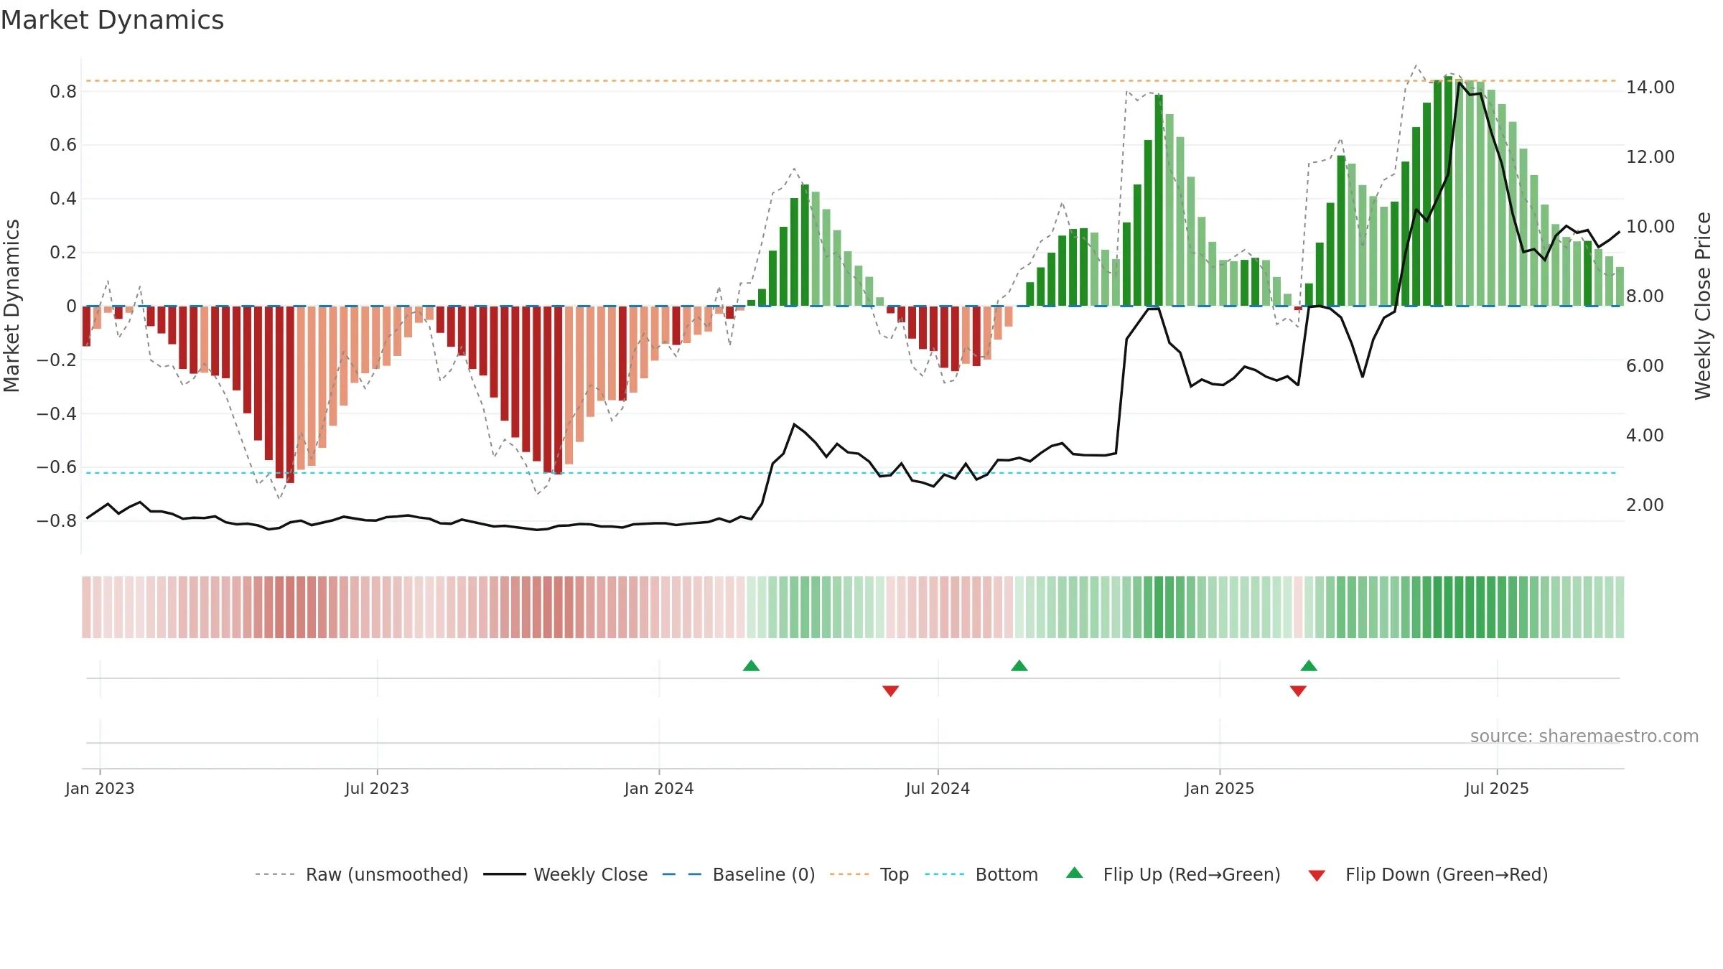Click the 4.00 price axis label

coord(1645,436)
